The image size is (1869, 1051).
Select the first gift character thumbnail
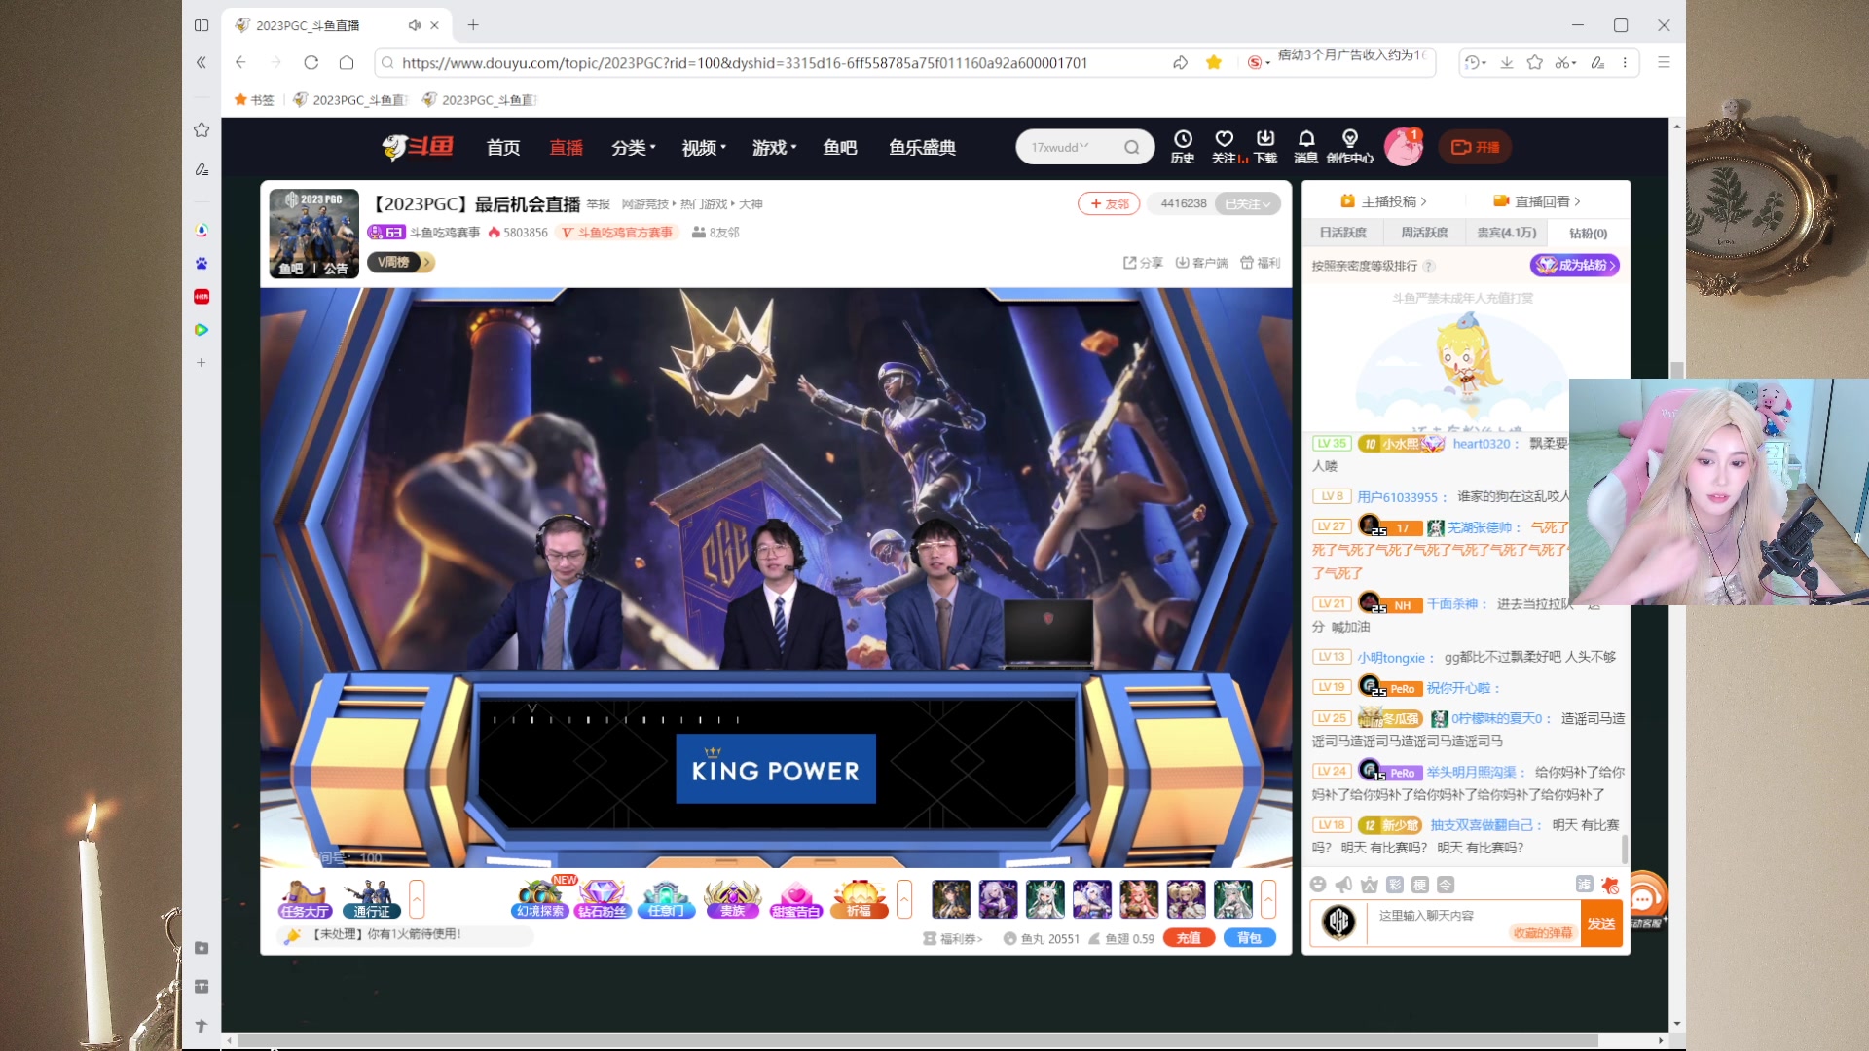(x=951, y=899)
